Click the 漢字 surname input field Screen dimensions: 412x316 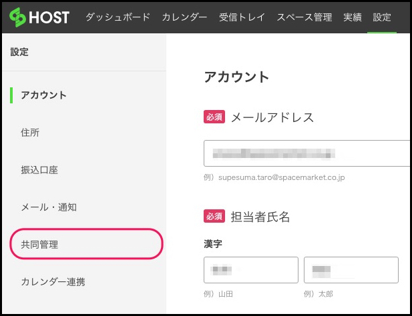click(x=251, y=270)
